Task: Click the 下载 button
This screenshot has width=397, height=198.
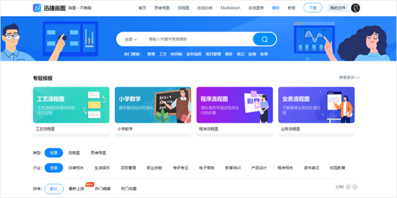Action: [313, 8]
